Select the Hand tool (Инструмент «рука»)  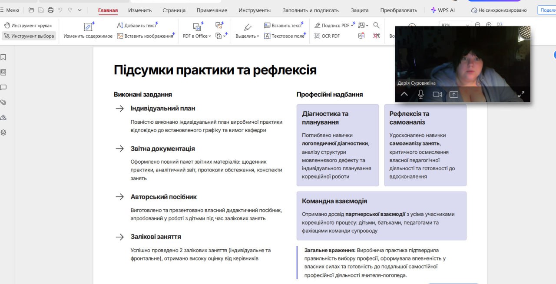click(x=28, y=26)
